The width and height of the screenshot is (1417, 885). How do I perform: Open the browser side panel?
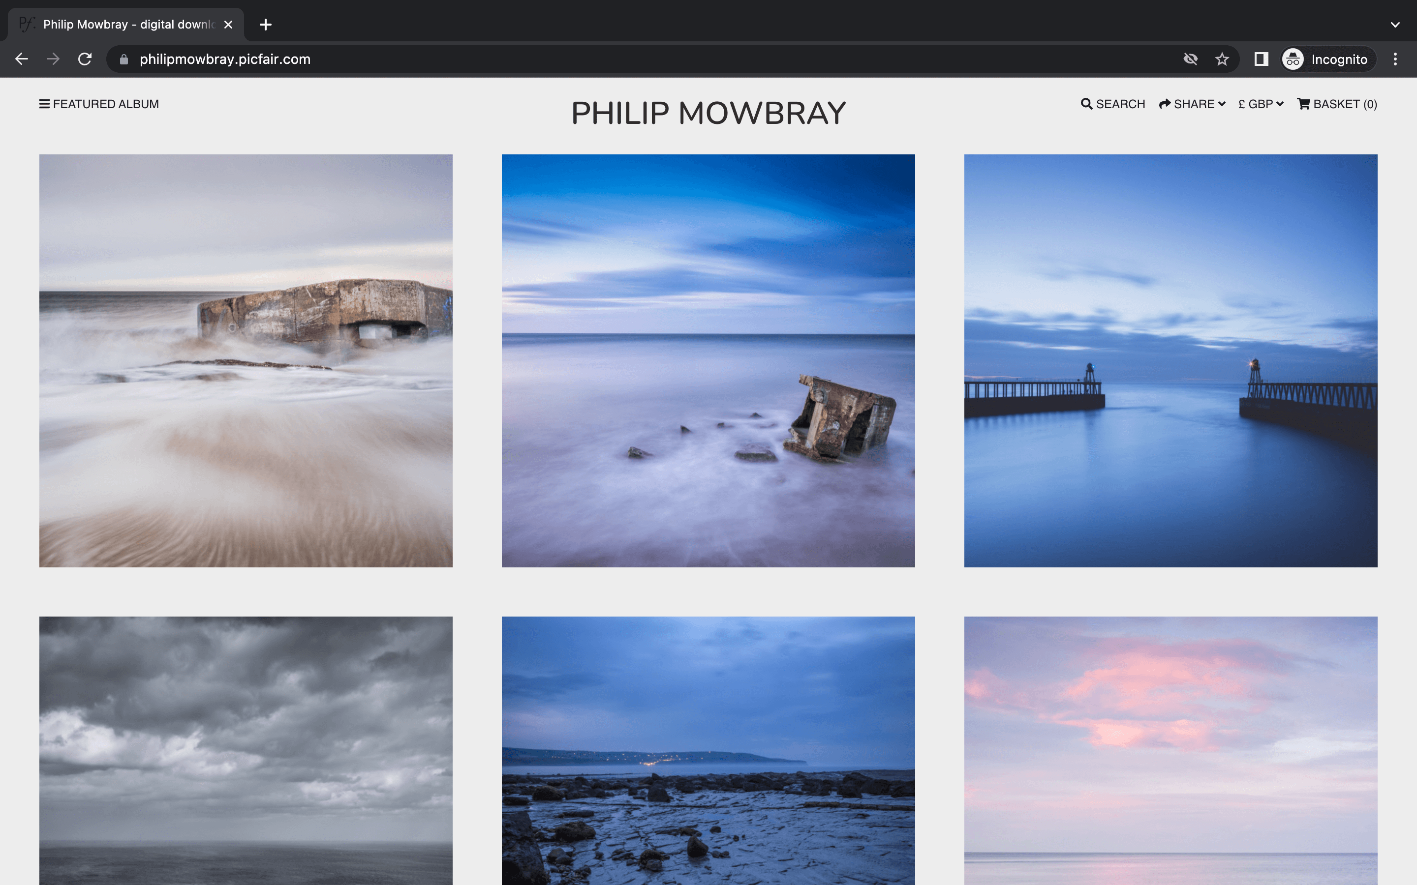pos(1261,59)
